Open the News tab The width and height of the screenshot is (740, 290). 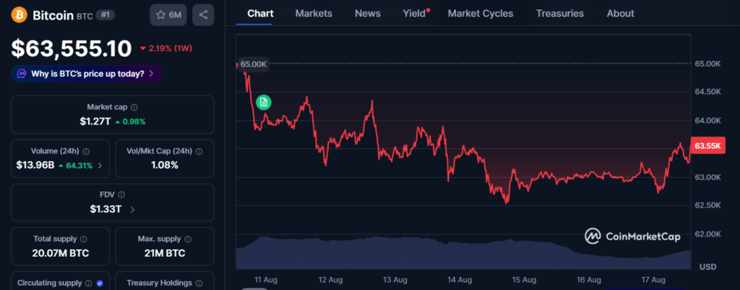[368, 14]
